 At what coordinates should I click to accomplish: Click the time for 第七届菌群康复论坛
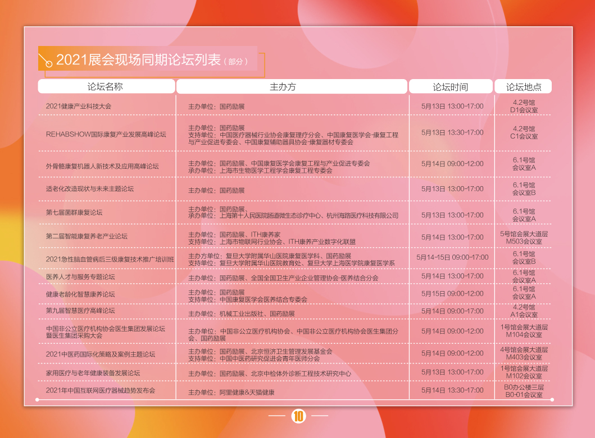452,215
